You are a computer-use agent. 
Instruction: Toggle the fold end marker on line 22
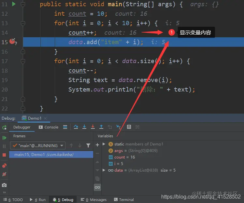(x=23, y=109)
